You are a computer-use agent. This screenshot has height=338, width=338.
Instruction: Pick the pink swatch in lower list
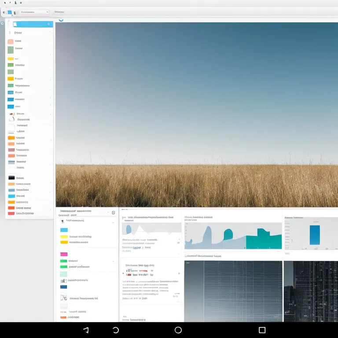pyautogui.click(x=64, y=254)
